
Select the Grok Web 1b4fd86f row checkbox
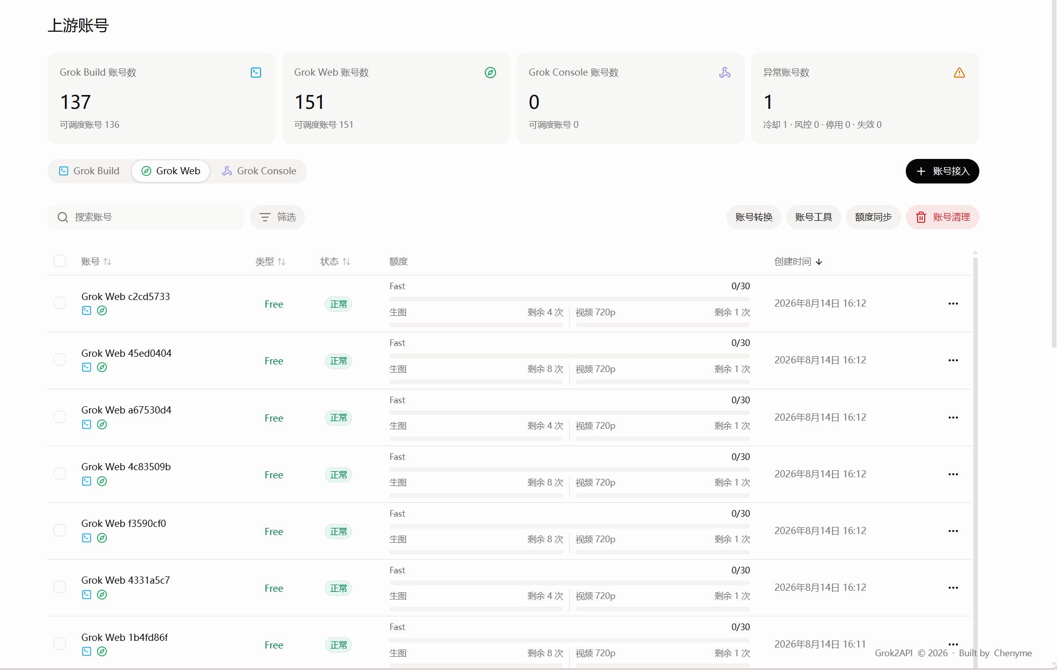tap(60, 644)
